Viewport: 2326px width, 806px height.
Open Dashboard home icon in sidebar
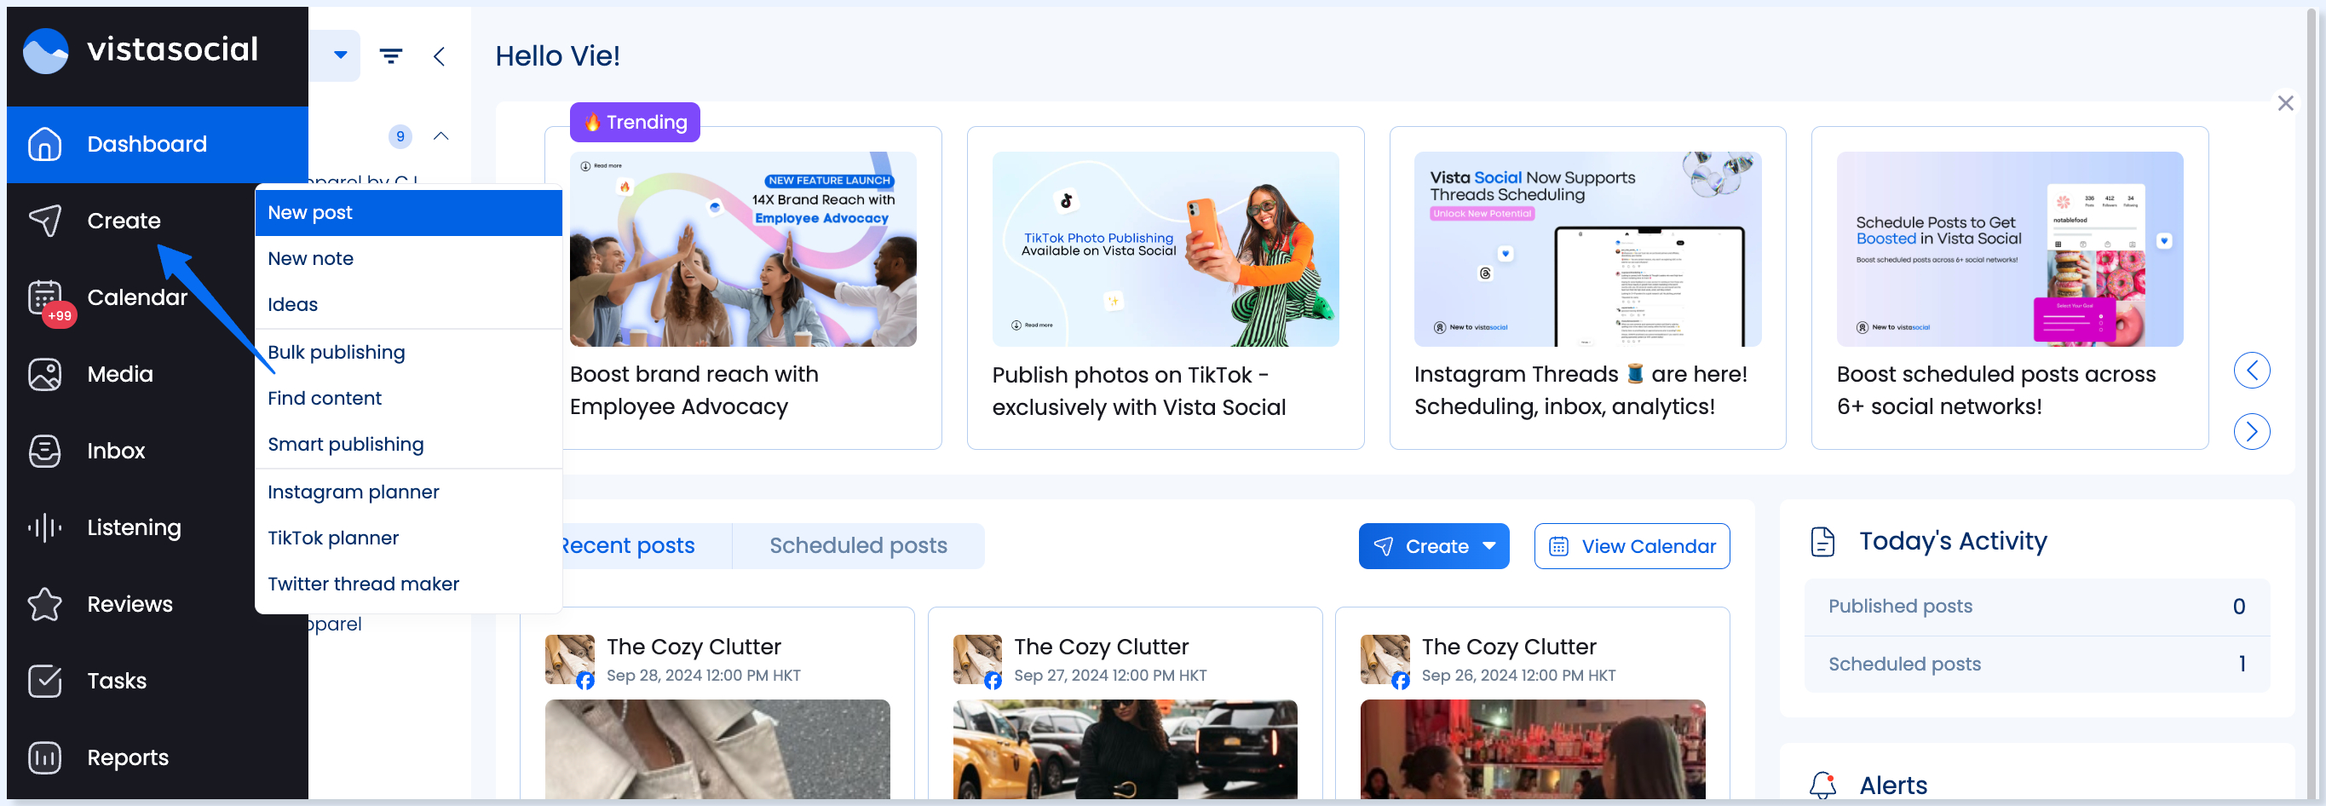pos(44,144)
